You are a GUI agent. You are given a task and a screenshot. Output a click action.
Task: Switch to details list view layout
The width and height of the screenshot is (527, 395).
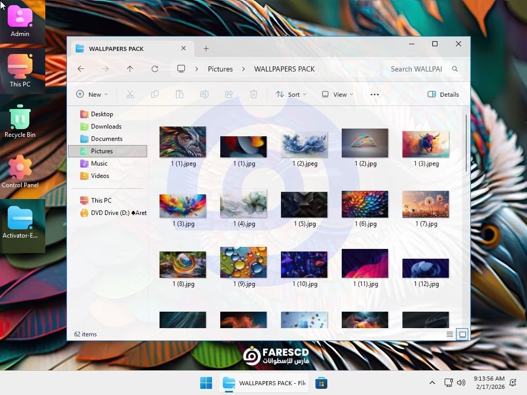(x=450, y=334)
